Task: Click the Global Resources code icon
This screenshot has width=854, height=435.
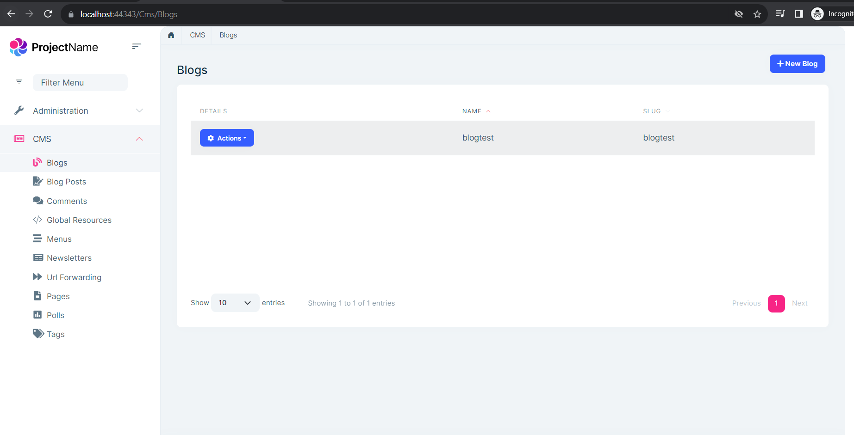Action: point(37,220)
